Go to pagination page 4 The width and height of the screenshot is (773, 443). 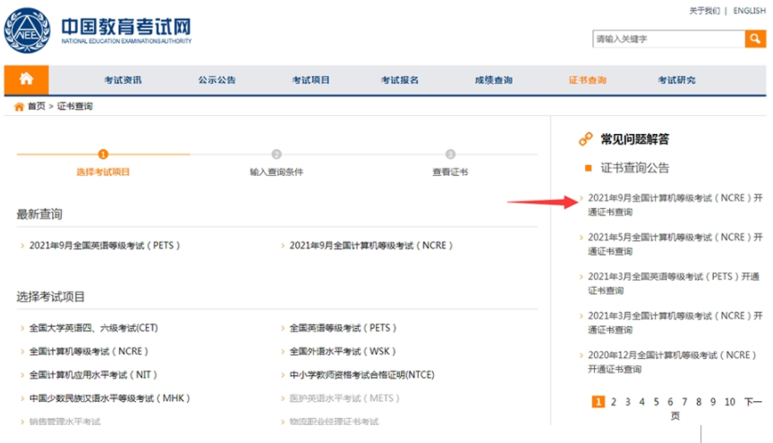[641, 402]
